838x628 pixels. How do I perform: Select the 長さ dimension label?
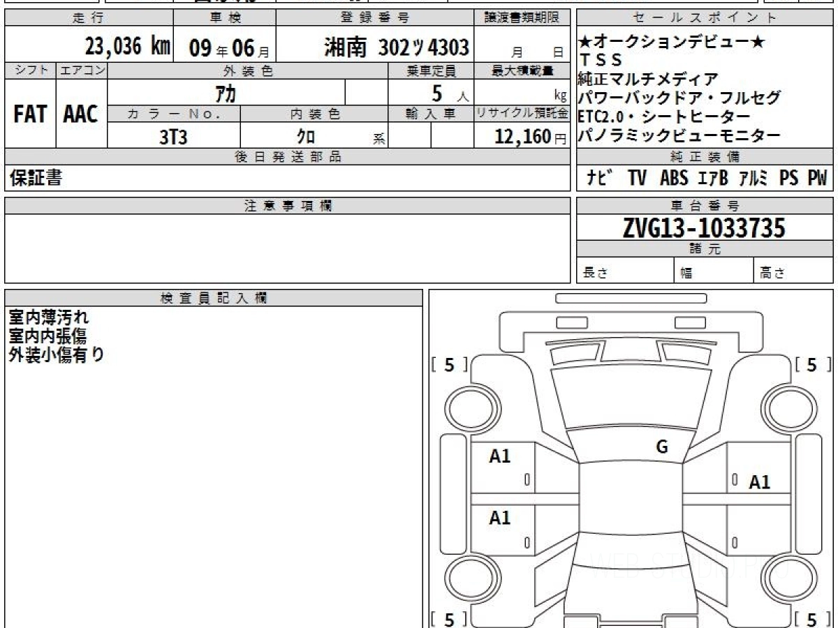[595, 274]
